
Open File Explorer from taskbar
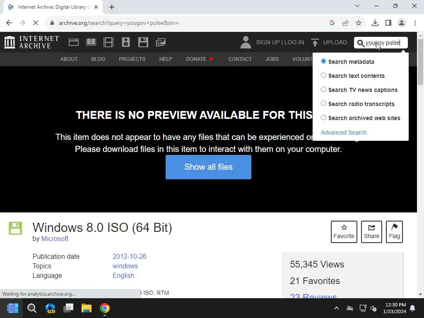[87, 308]
